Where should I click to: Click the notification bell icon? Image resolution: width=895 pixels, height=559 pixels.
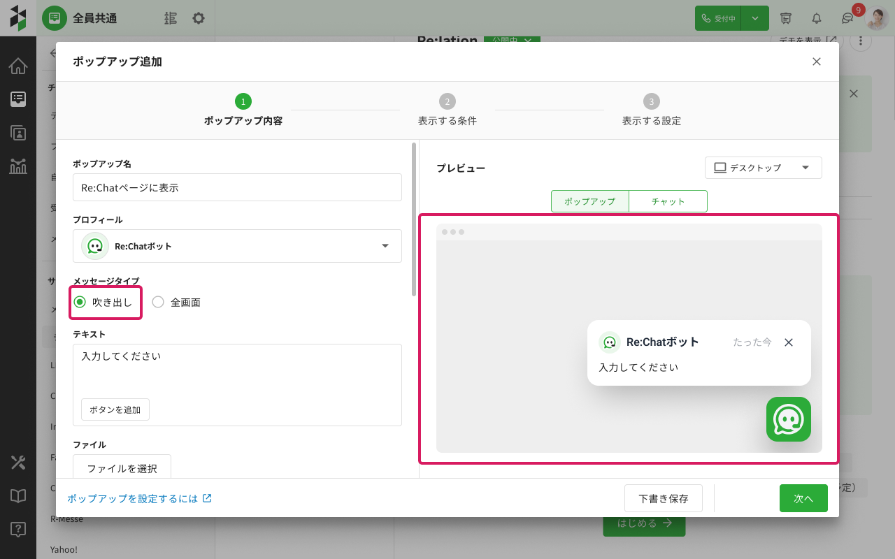(x=816, y=18)
